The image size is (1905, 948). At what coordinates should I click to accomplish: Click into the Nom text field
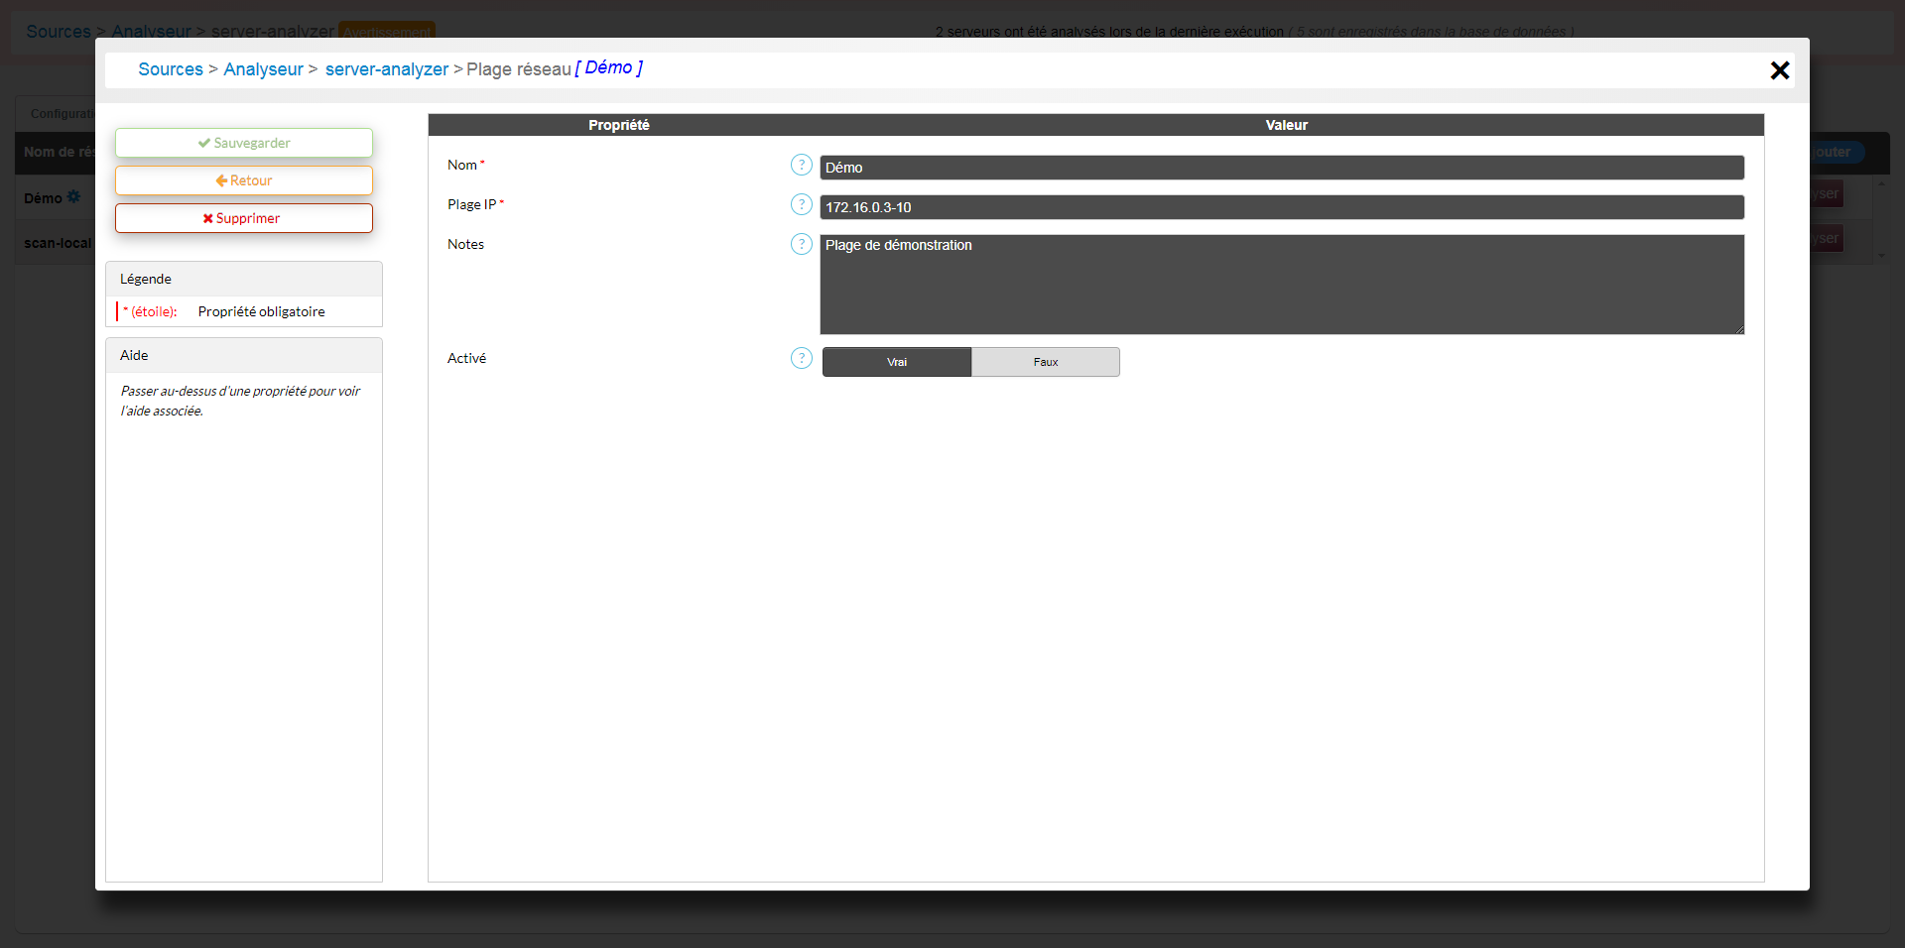[1281, 168]
